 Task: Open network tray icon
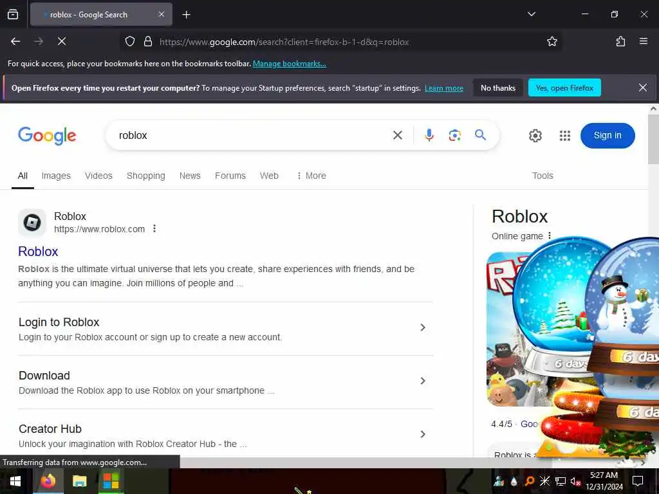tap(561, 481)
